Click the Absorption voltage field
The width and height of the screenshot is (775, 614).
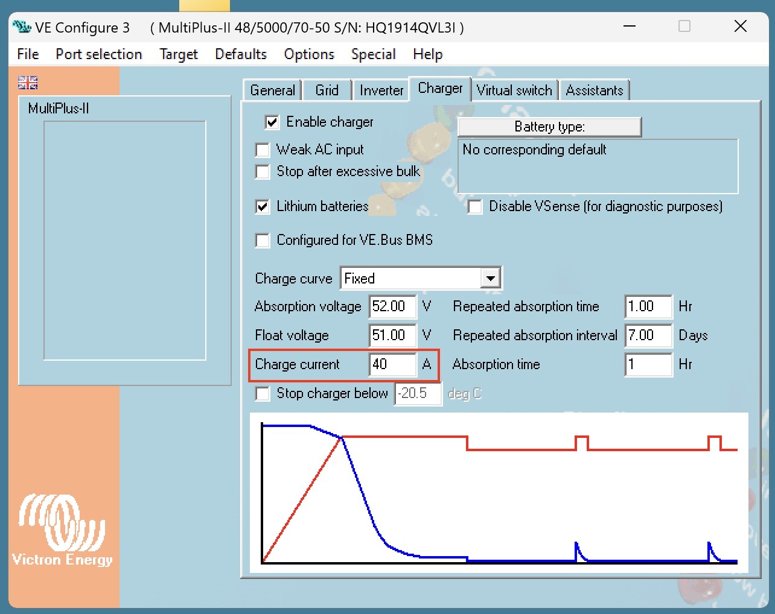(393, 306)
